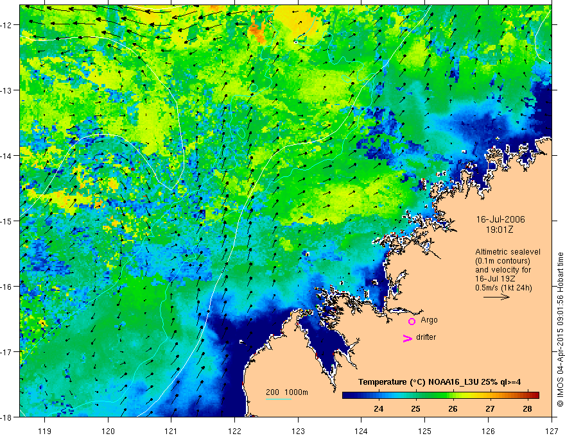Click longitude label 119 on bottom axis
565x436 pixels.
[x=45, y=431]
